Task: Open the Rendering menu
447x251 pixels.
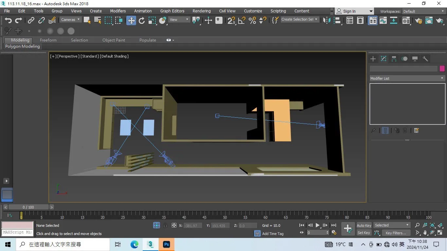Action: tap(202, 11)
